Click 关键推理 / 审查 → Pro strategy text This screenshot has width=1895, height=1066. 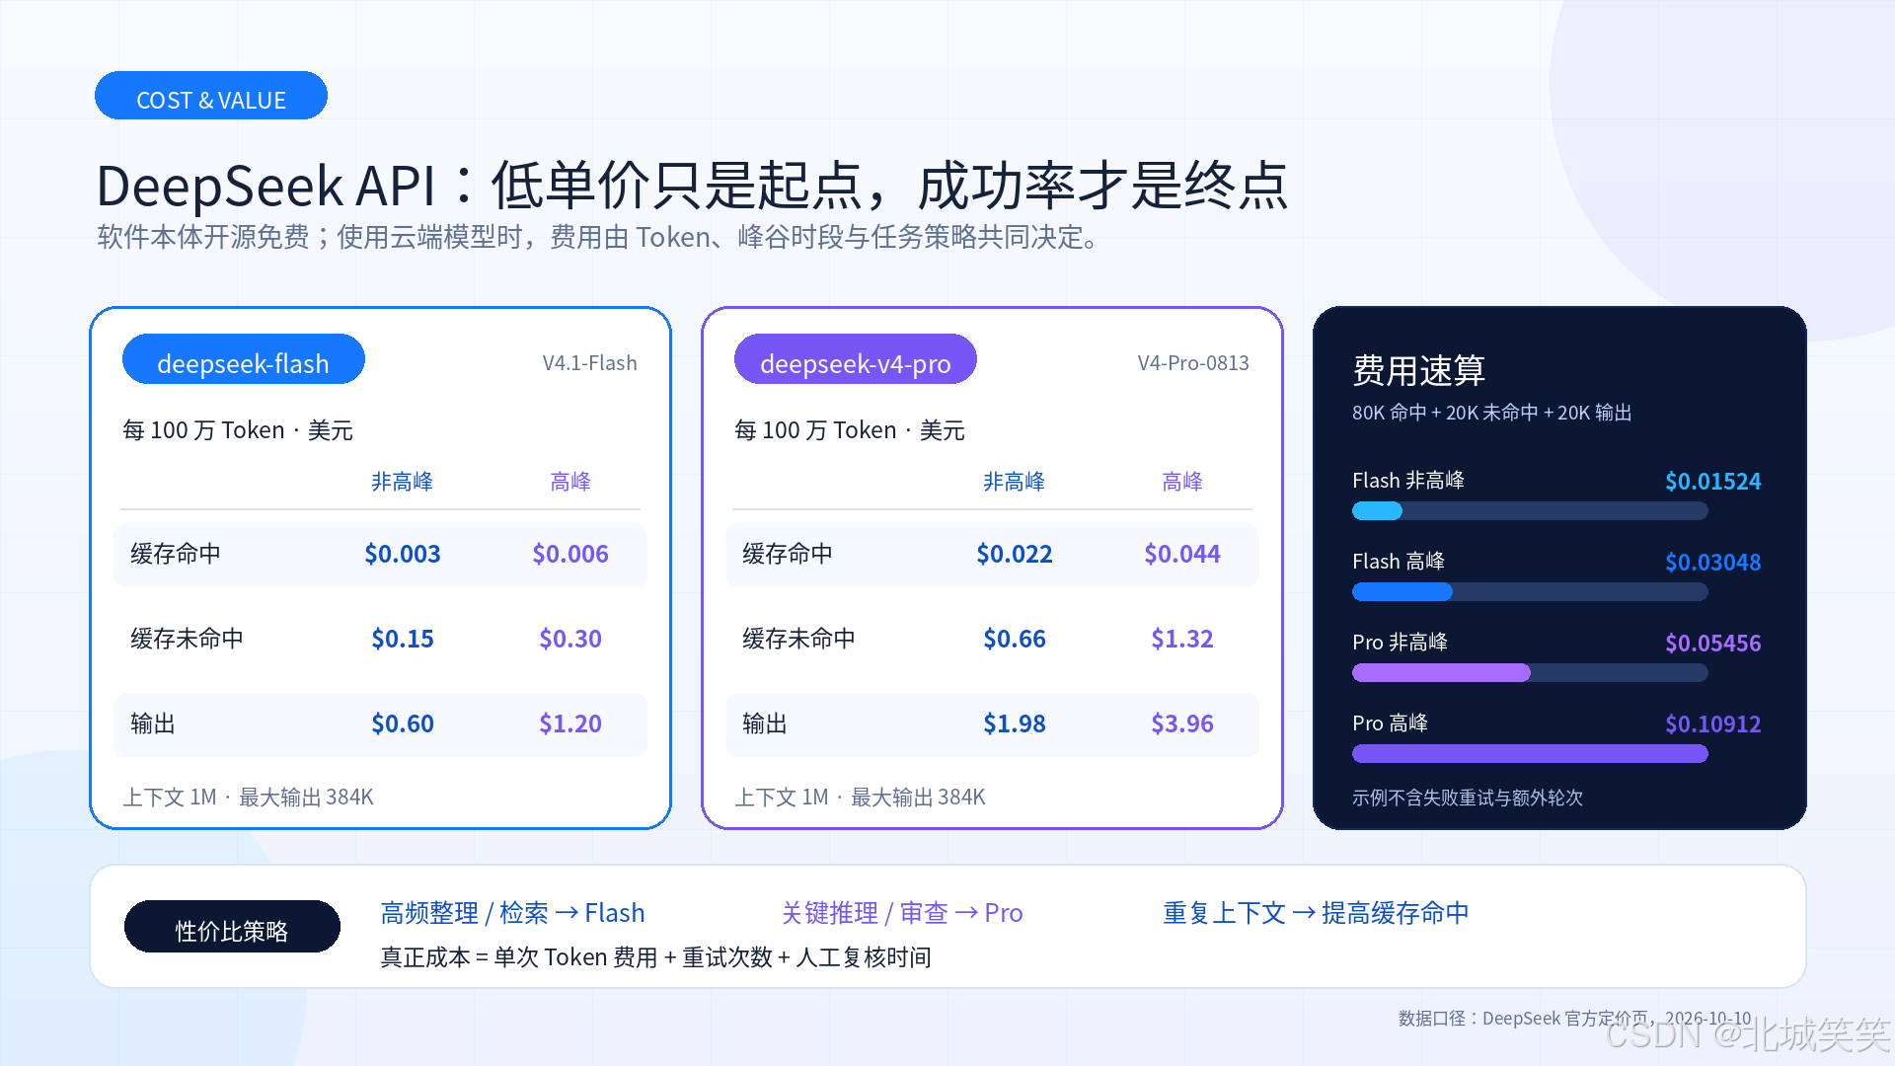point(902,913)
